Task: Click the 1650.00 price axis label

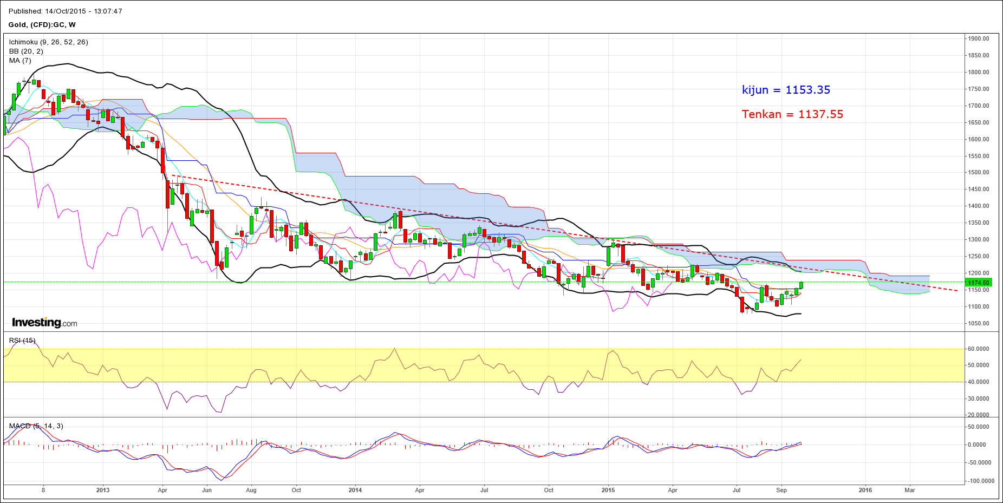Action: pyautogui.click(x=979, y=122)
